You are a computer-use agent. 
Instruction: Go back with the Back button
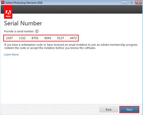tap(109, 110)
